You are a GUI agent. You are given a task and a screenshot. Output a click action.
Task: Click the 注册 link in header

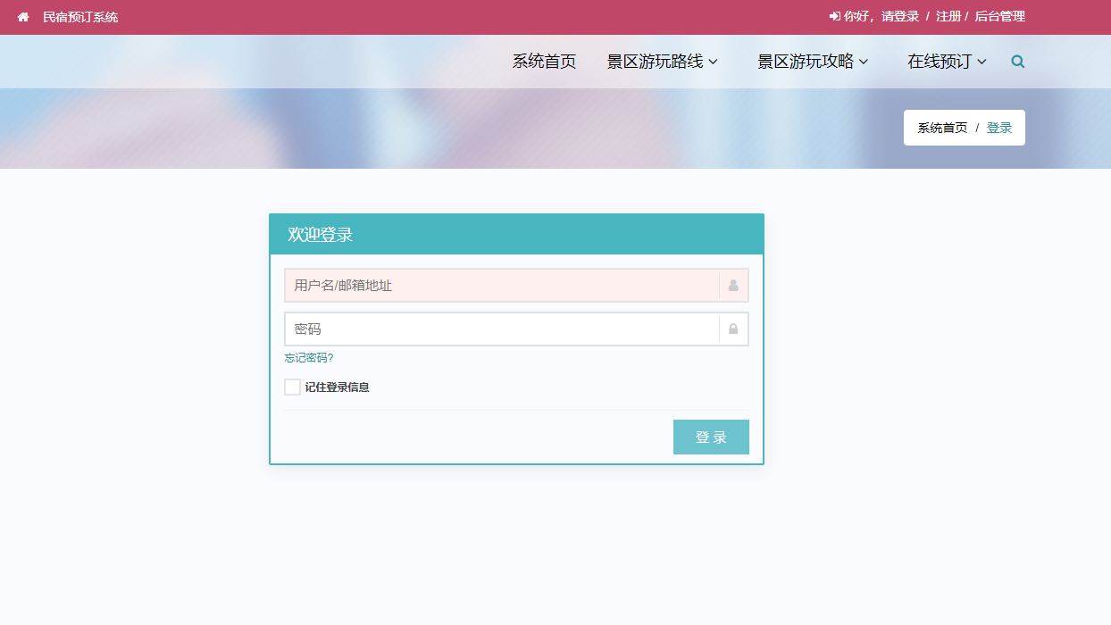(x=948, y=16)
